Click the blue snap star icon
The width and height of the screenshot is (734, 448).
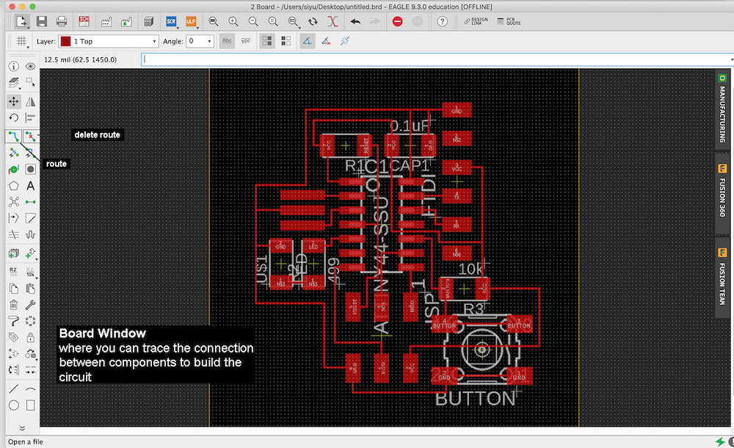345,41
